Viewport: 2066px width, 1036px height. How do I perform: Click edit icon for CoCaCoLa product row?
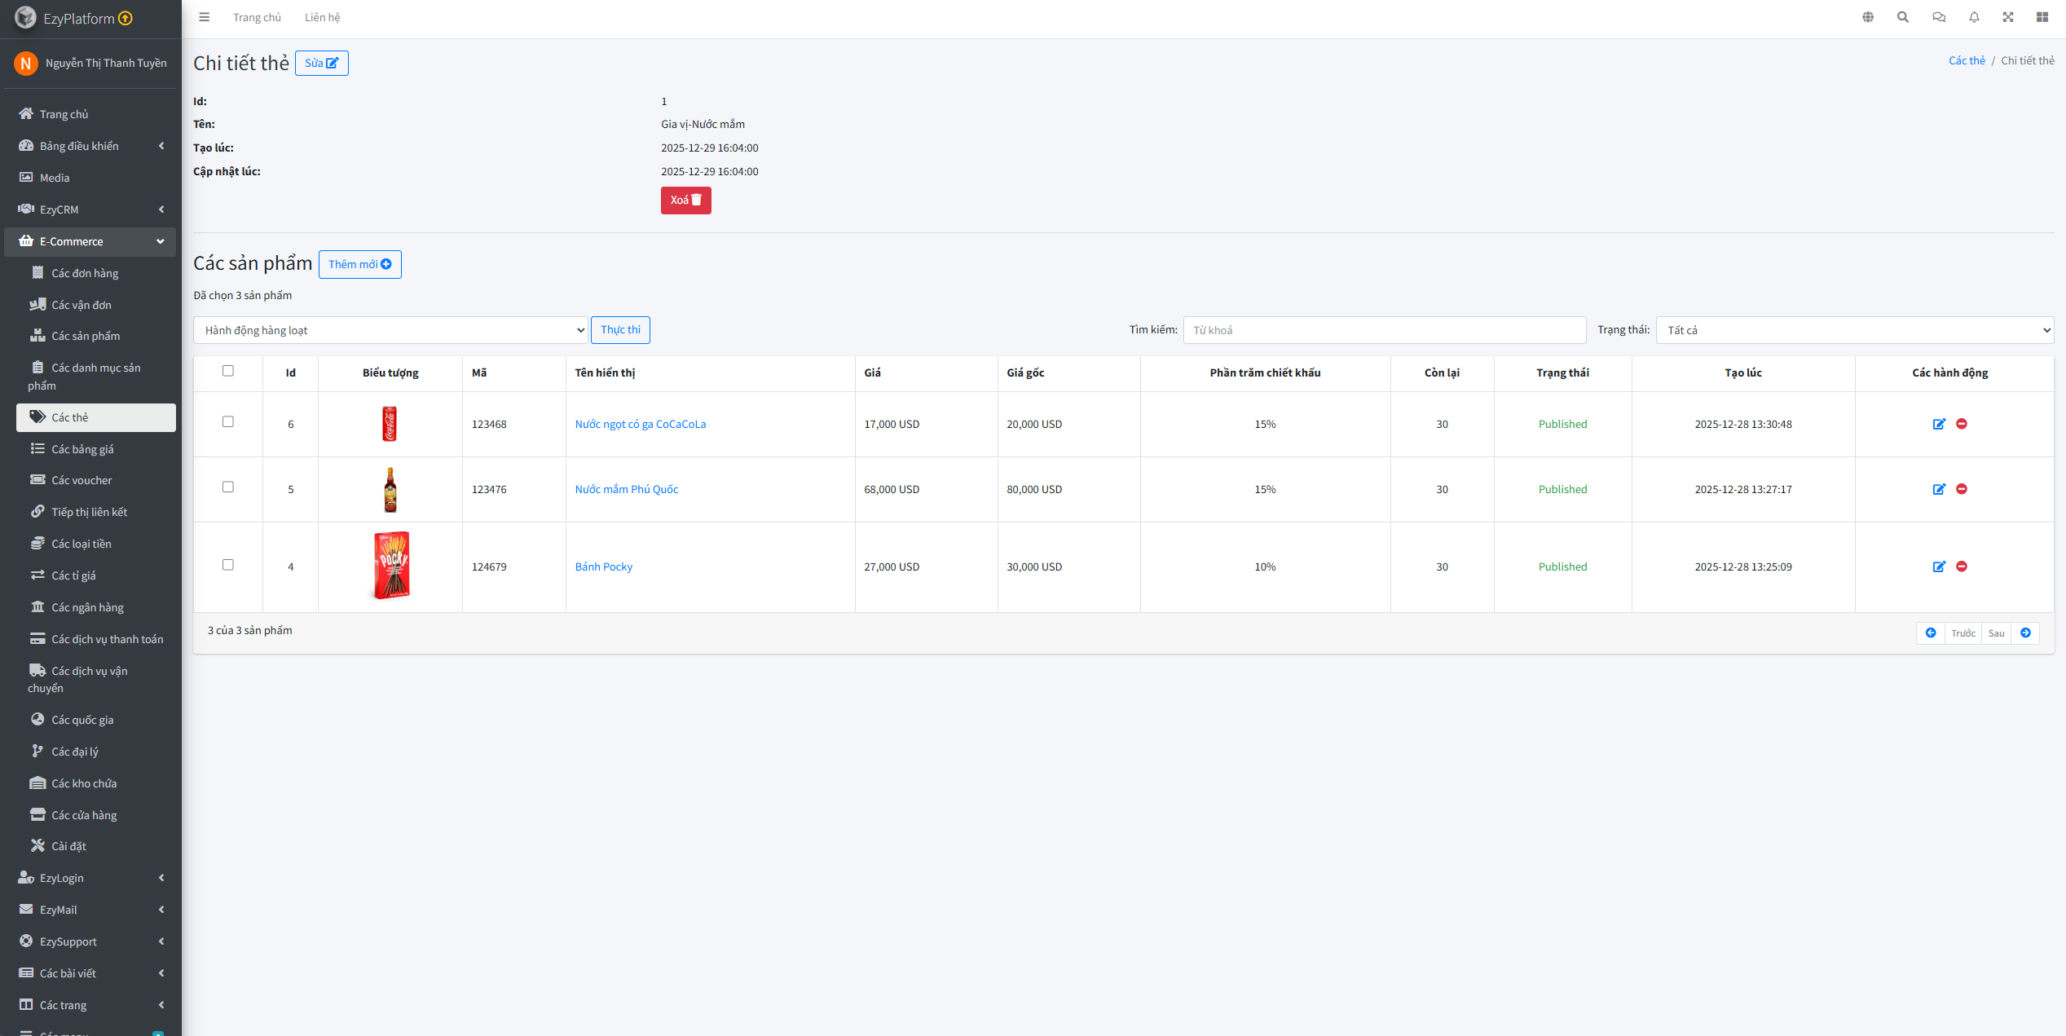tap(1939, 424)
